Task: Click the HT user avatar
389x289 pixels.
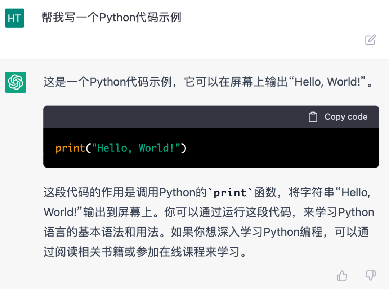Action: (14, 18)
